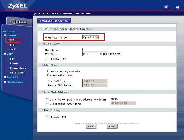Image resolution: width=184 pixels, height=140 pixels.
Task: Click the Apply button
Action: pyautogui.click(x=91, y=127)
